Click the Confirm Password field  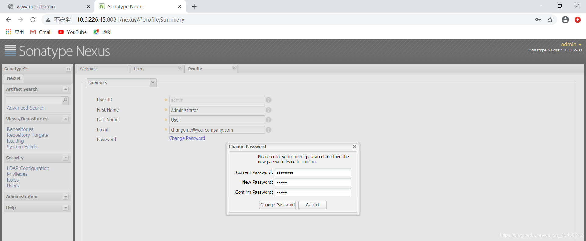point(313,192)
